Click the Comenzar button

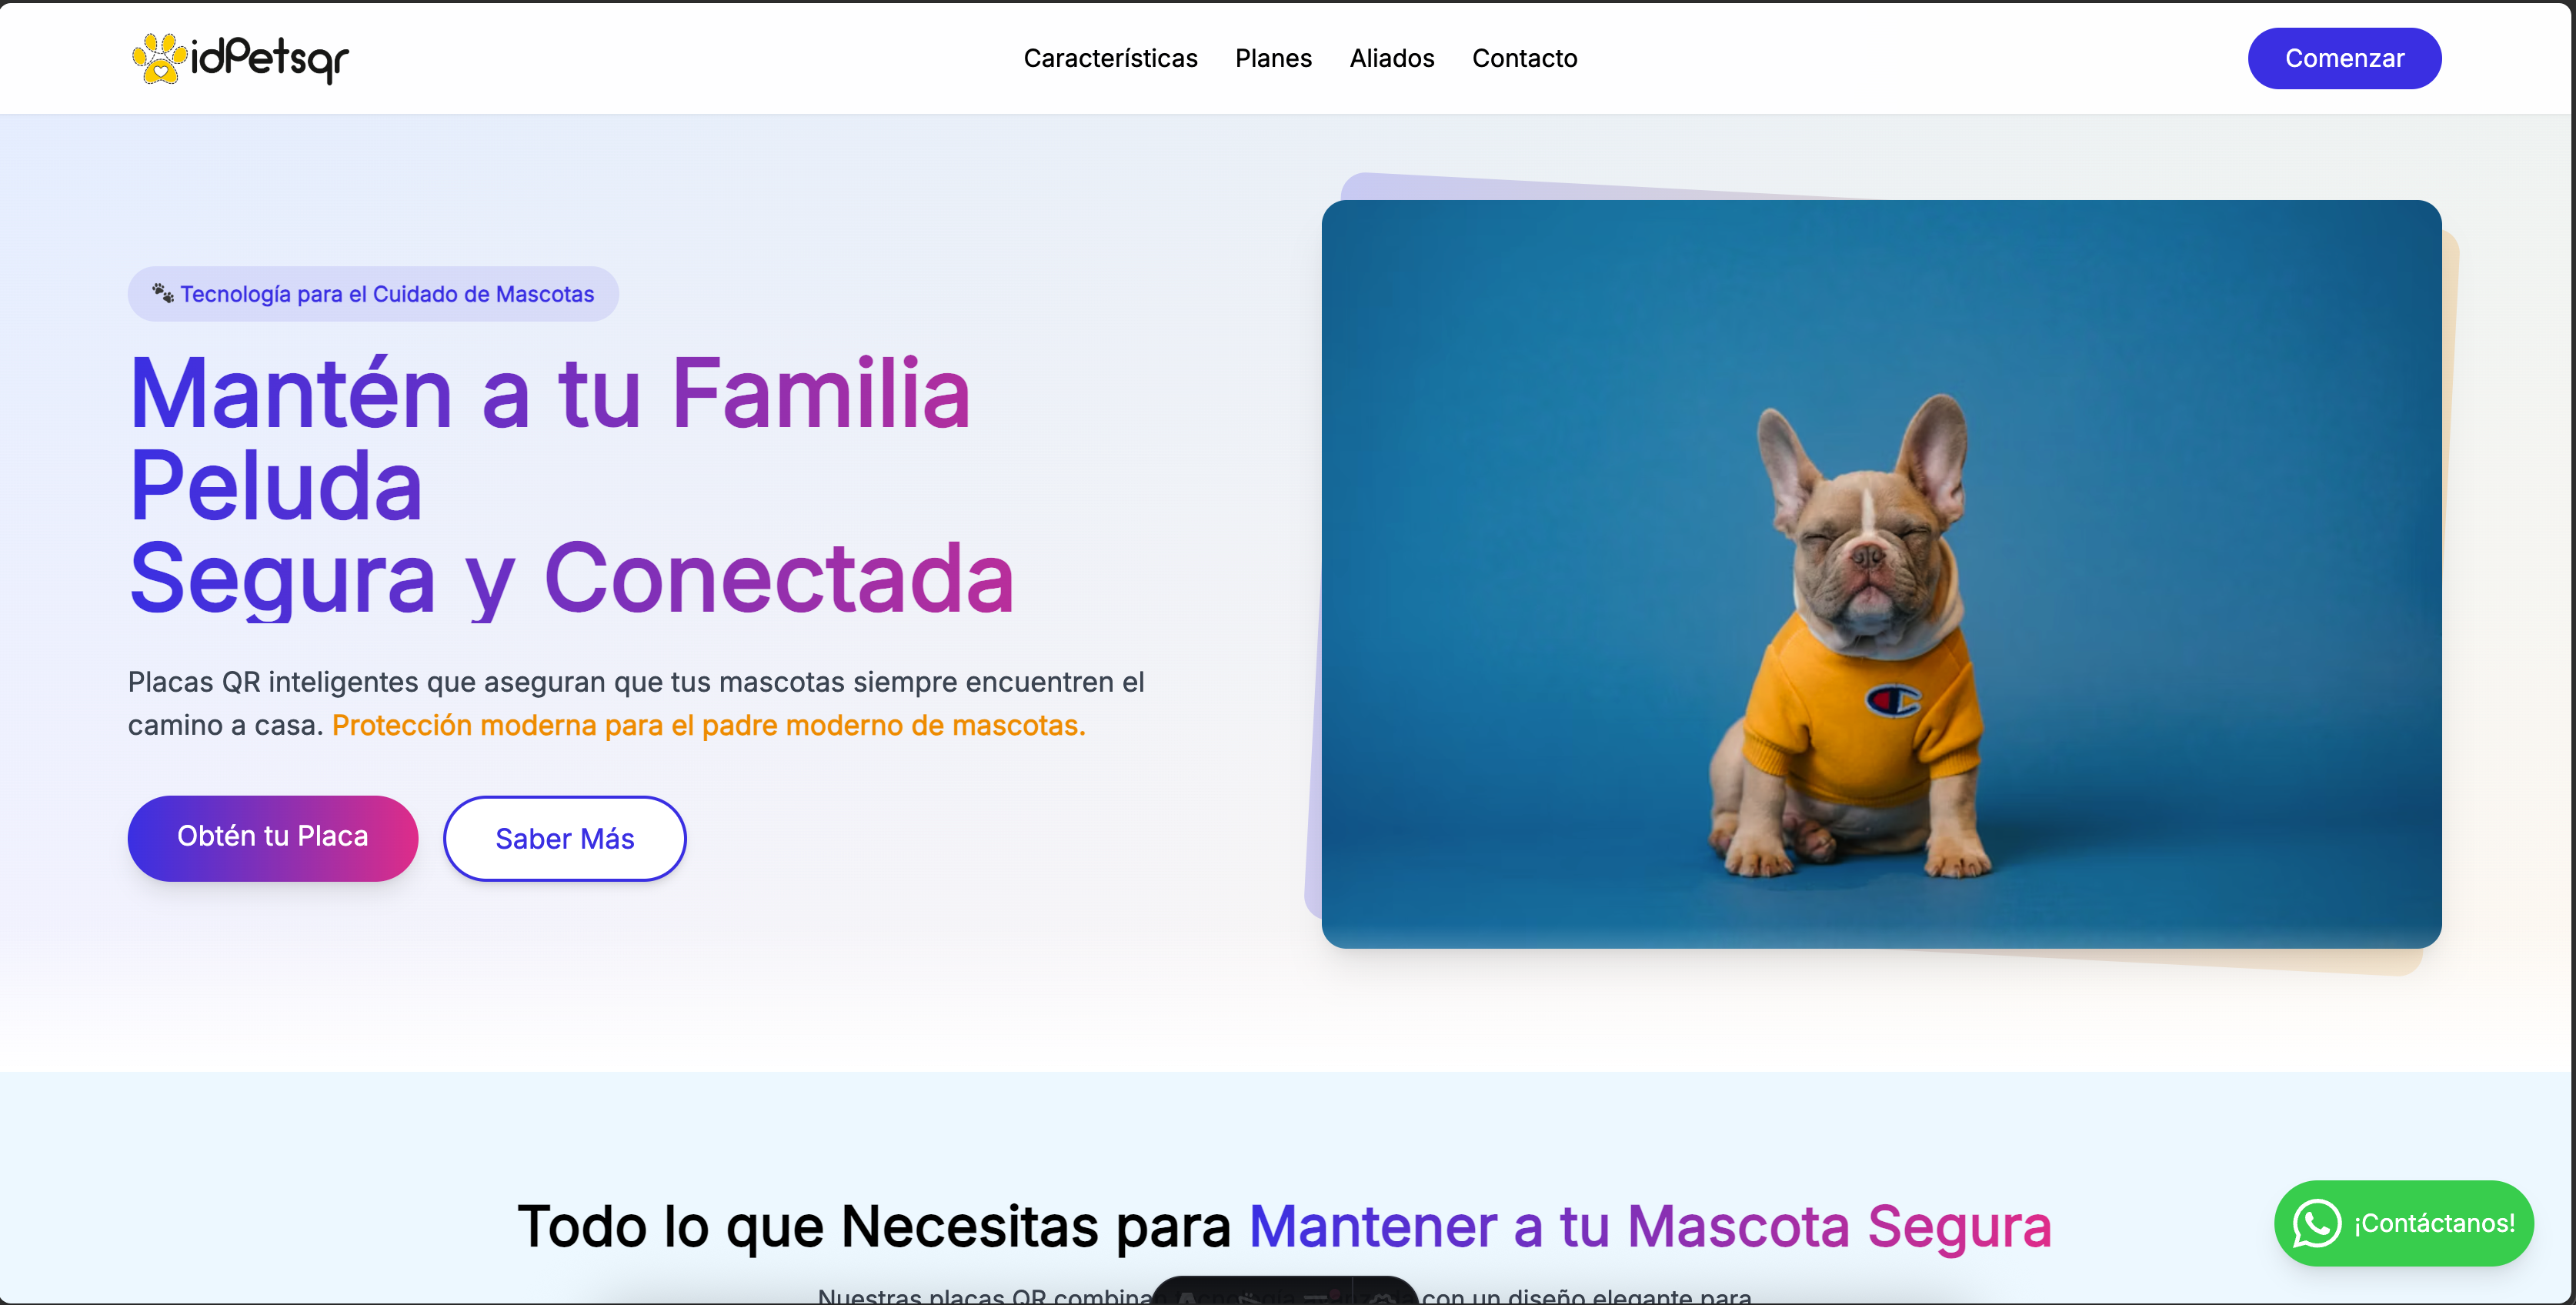tap(2344, 58)
